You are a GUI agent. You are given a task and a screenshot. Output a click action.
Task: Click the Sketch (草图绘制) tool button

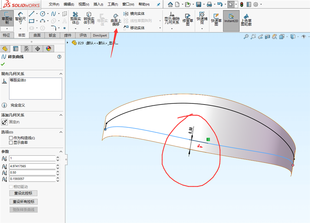[x=7, y=18]
